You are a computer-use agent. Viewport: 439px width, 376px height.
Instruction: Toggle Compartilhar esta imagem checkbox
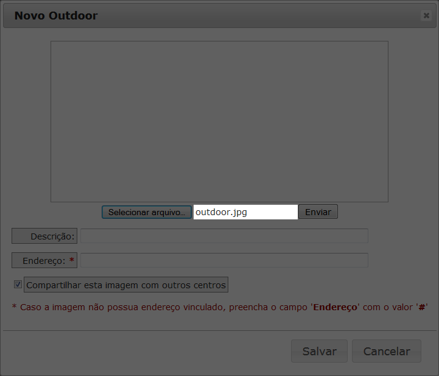point(18,285)
